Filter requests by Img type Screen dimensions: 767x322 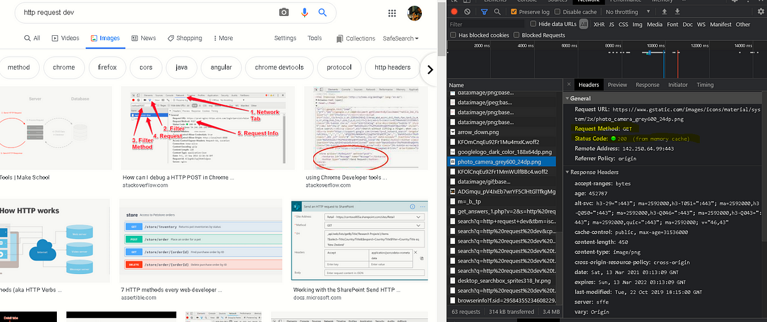[638, 24]
